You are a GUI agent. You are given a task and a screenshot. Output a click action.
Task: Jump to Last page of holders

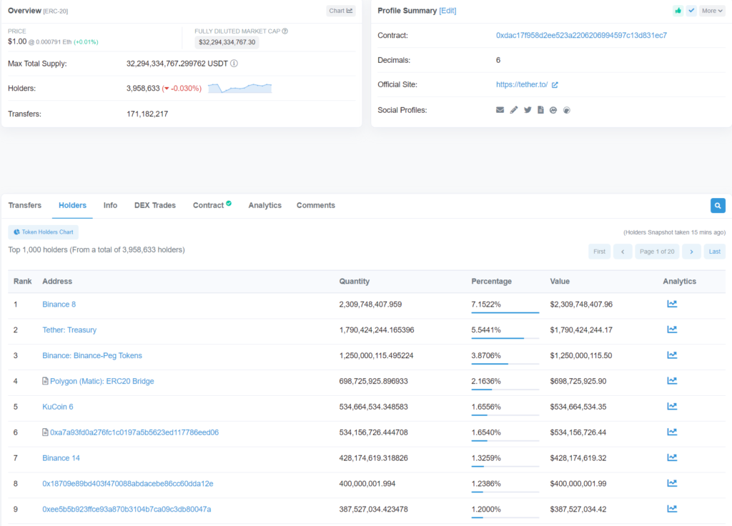click(714, 252)
